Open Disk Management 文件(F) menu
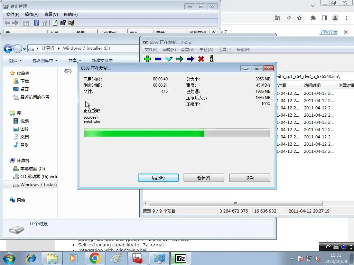The image size is (354, 265). click(13, 14)
